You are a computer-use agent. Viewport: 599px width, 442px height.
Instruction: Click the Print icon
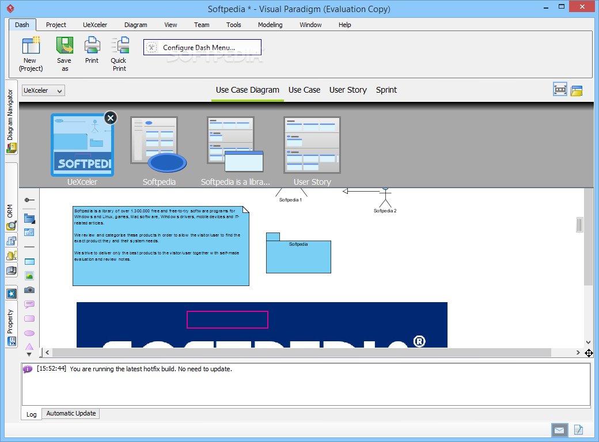pos(92,50)
